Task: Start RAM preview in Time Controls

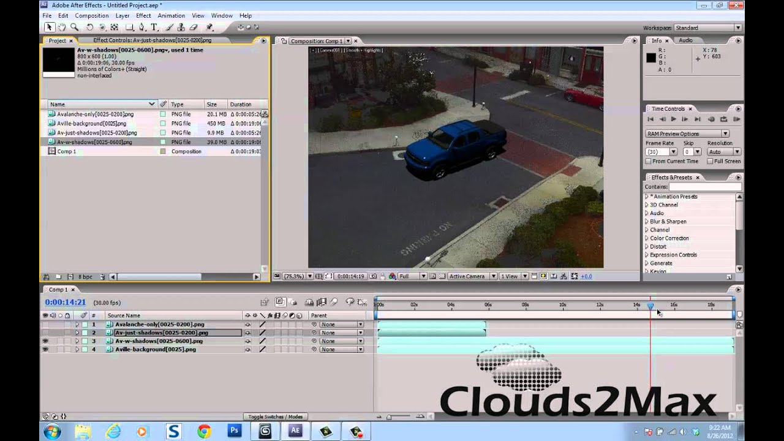Action: (x=736, y=119)
